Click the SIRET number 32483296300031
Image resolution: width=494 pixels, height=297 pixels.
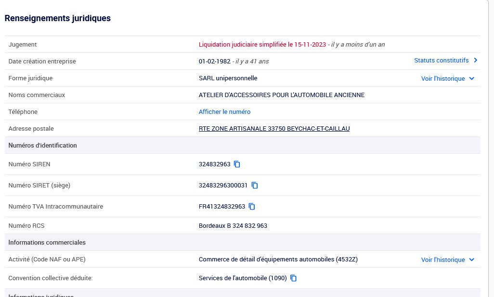coord(223,186)
